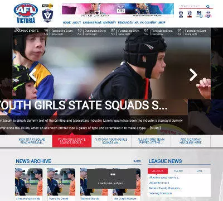Open the AFL Vic Country menu item
The height and width of the screenshot is (201, 223).
146,22
